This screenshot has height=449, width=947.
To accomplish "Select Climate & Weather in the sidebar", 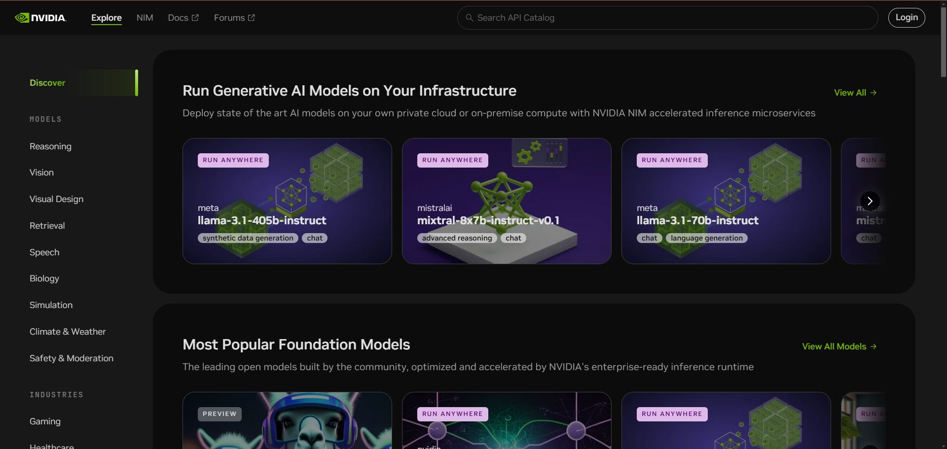I will (68, 332).
